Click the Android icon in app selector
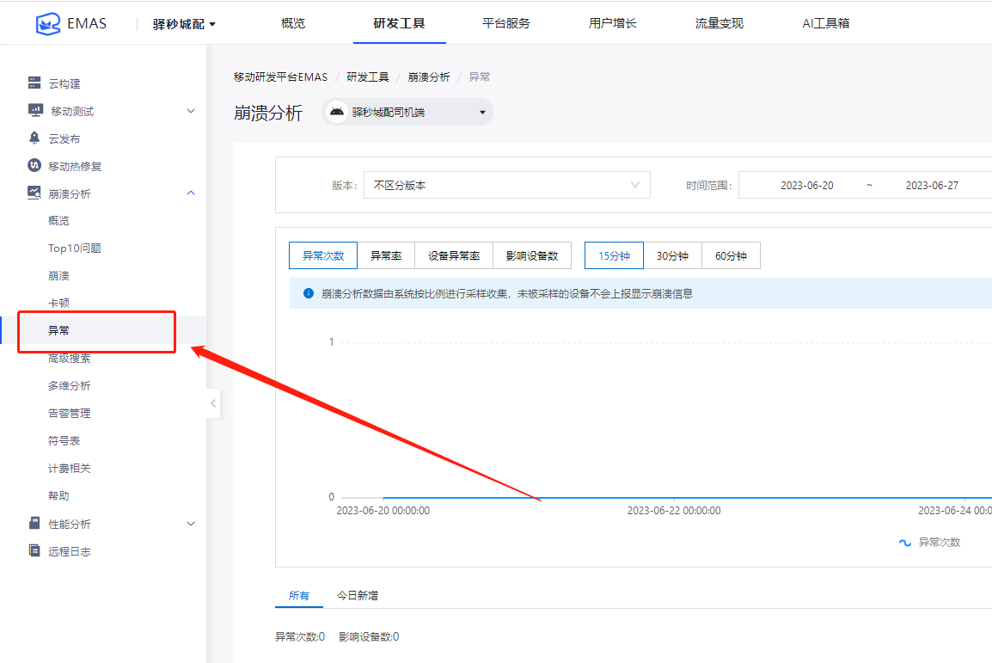Image resolution: width=992 pixels, height=663 pixels. [337, 112]
